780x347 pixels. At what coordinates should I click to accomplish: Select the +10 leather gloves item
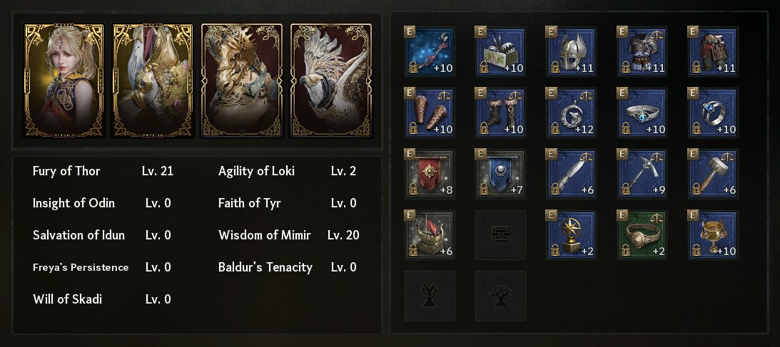tap(430, 113)
